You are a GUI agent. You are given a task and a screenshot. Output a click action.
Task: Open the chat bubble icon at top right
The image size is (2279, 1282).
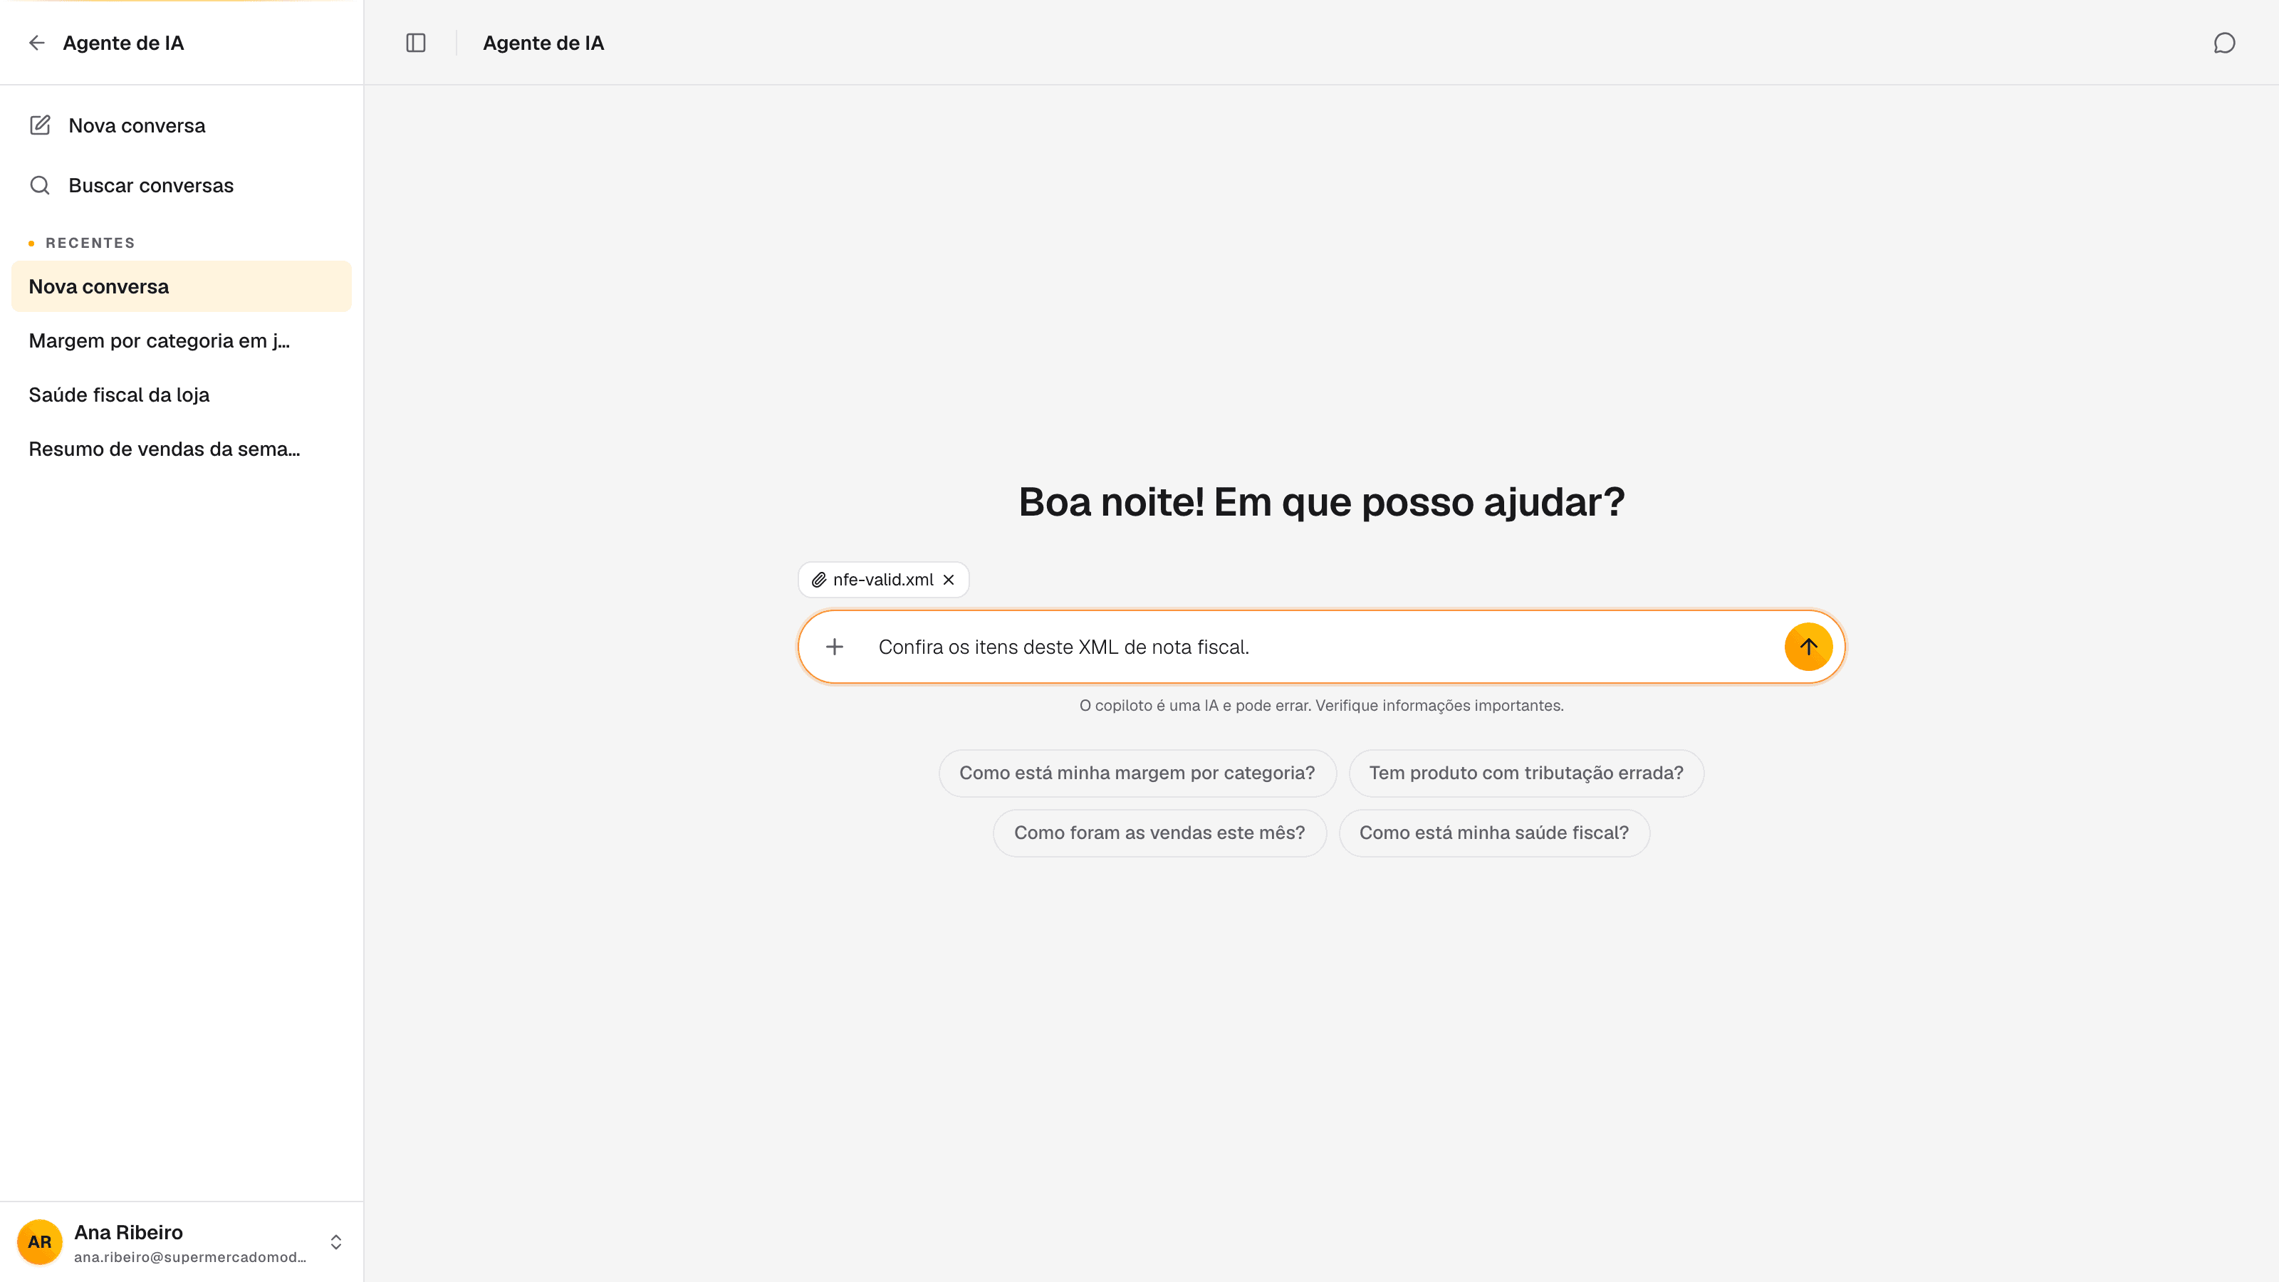click(x=2224, y=43)
